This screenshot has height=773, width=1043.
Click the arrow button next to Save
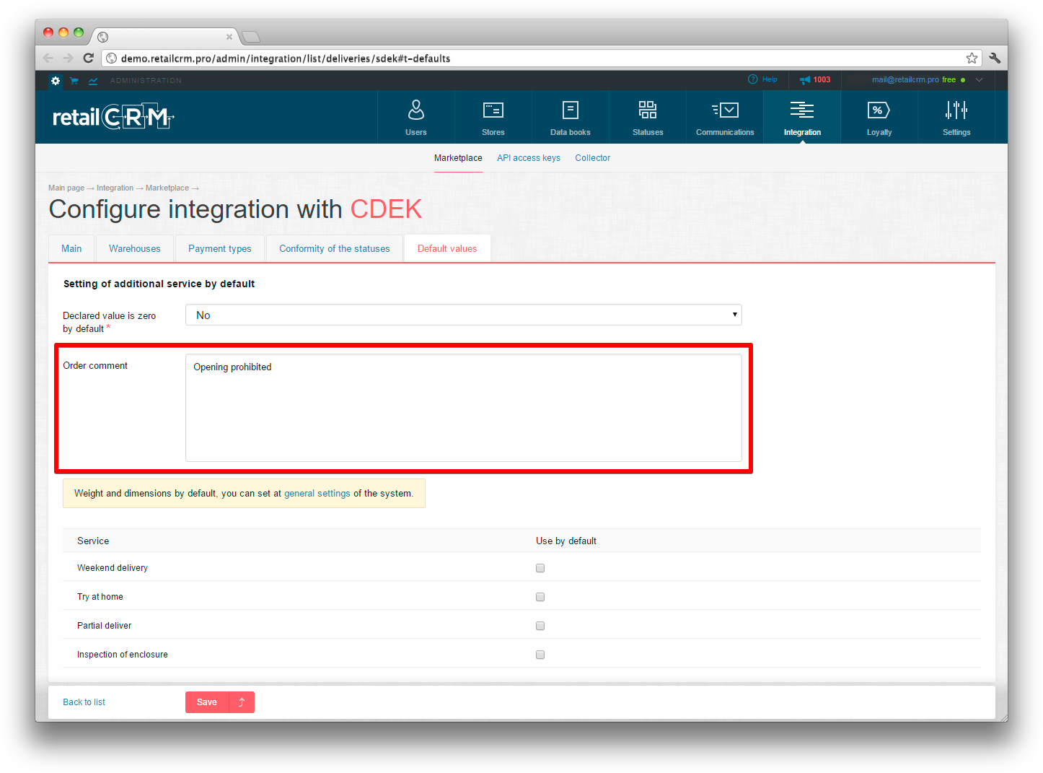click(x=242, y=702)
